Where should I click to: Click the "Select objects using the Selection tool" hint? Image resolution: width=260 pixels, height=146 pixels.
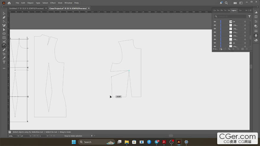click(28, 132)
